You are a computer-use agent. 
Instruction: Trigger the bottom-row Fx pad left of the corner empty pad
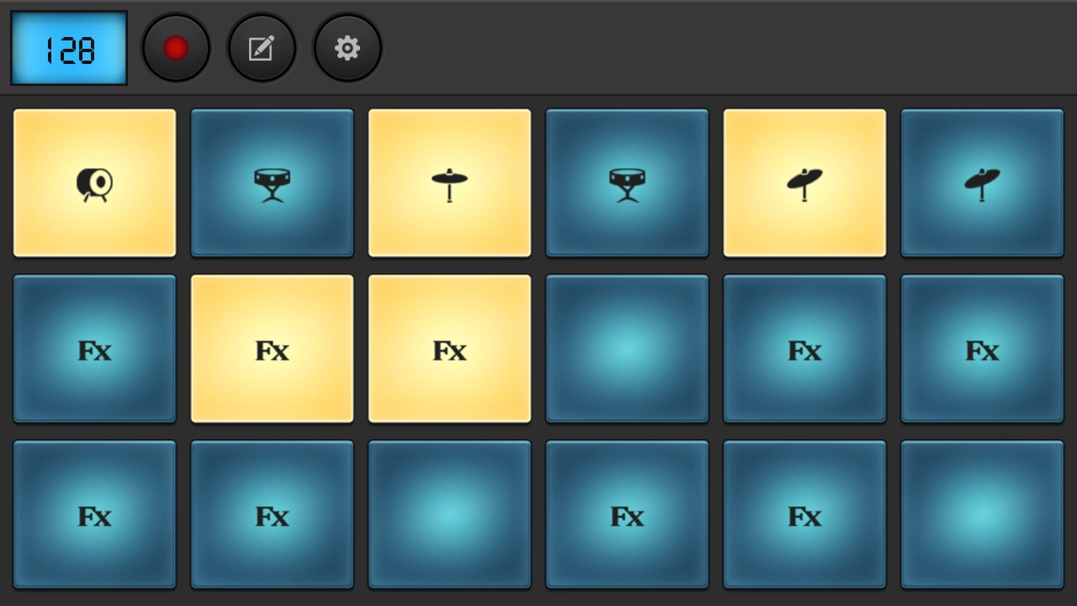coord(804,514)
